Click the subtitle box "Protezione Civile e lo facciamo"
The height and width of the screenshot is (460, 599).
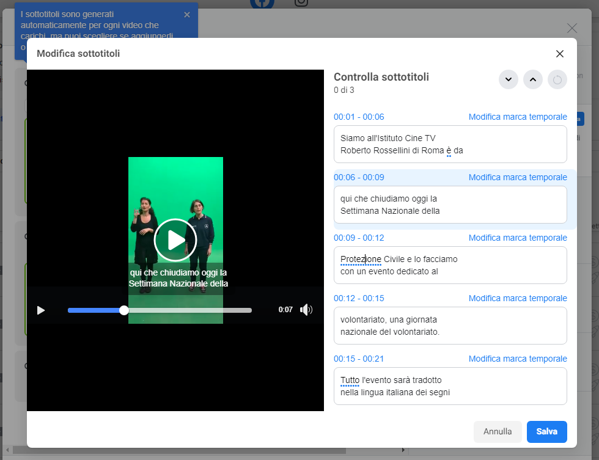450,265
